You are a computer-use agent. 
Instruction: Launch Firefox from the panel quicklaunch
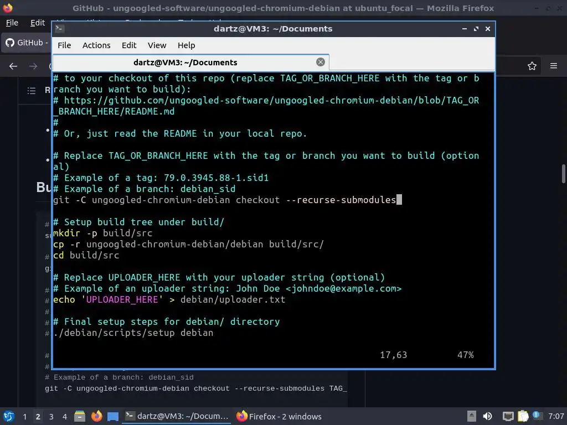click(x=96, y=416)
